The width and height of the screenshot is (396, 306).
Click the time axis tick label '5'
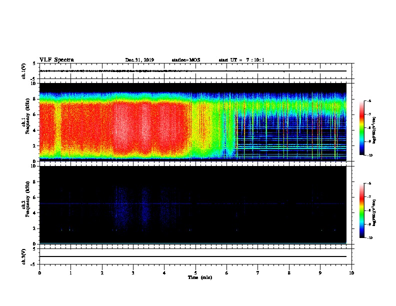[195, 273]
